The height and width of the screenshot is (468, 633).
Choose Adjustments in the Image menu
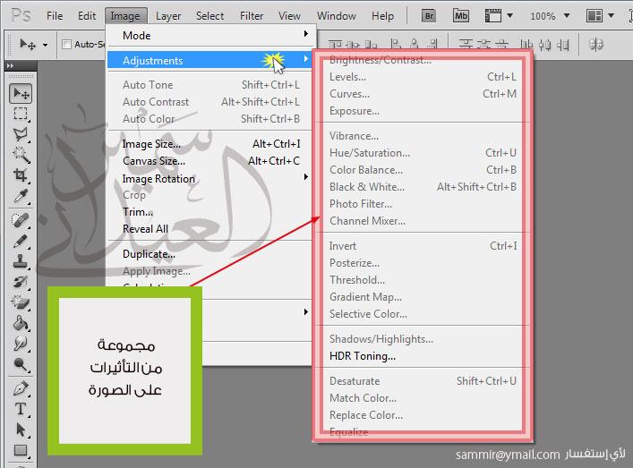click(x=210, y=60)
